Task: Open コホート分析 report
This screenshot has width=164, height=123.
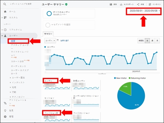Action: tap(17, 61)
